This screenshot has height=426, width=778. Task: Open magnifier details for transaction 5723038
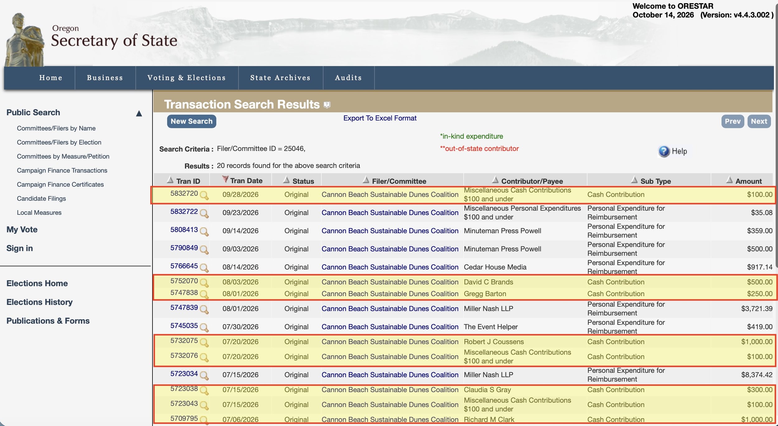coord(204,390)
